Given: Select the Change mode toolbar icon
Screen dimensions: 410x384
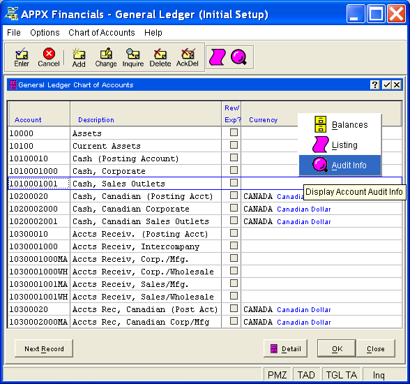Looking at the screenshot, I should pos(106,57).
